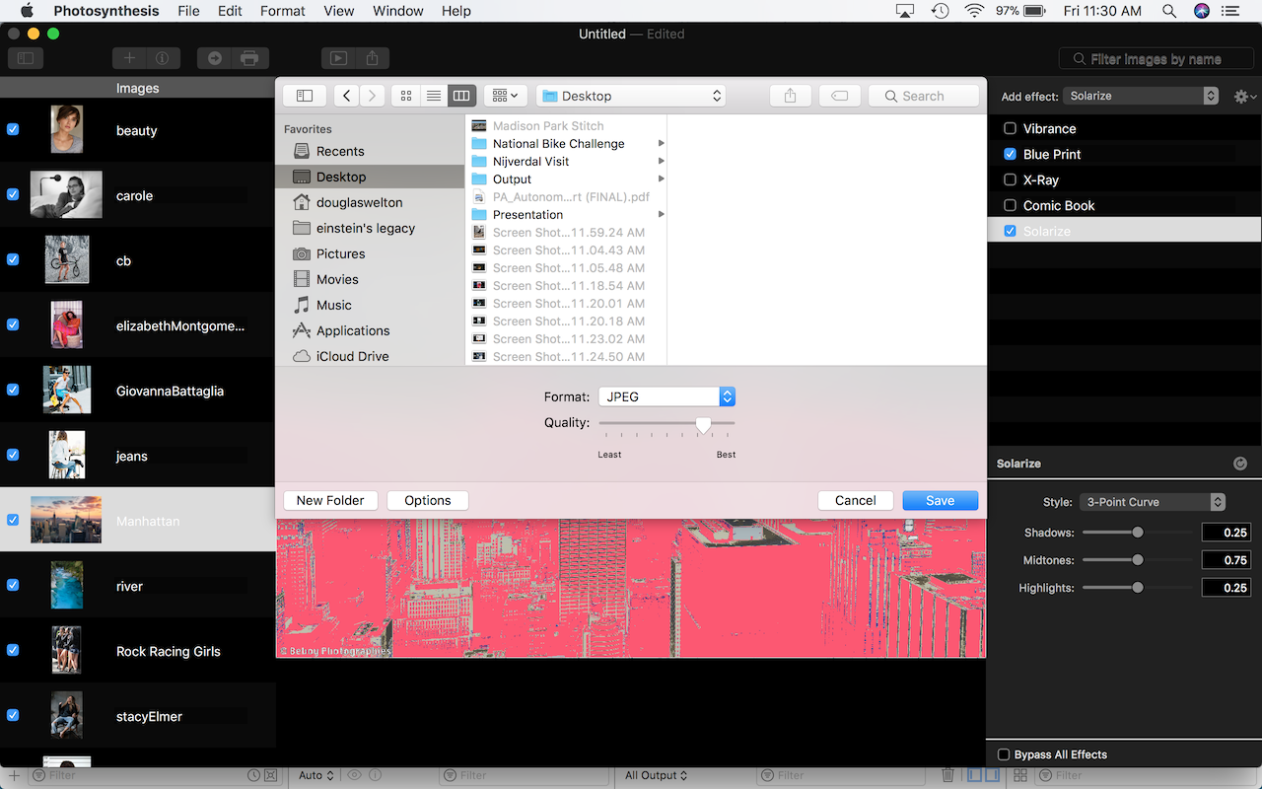Open the Style 3-Point Curve dropdown
Viewport: 1262px width, 789px height.
[x=1153, y=502]
